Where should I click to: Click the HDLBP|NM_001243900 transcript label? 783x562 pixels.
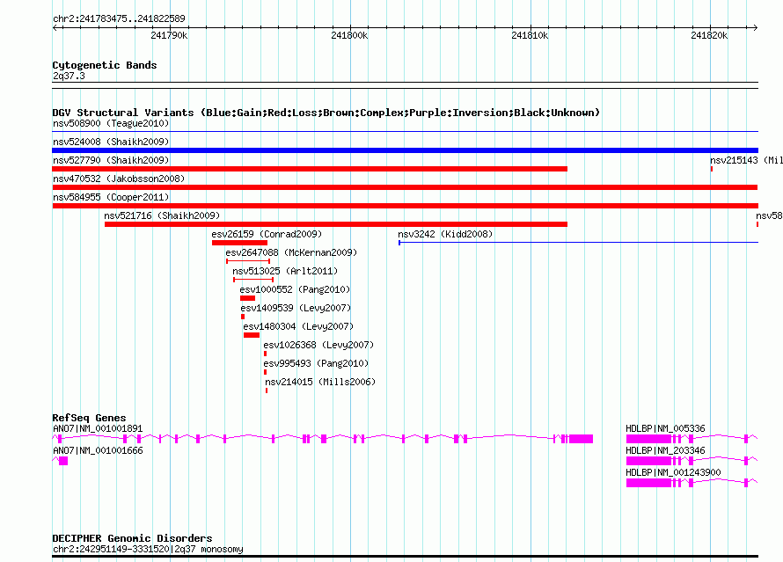click(673, 472)
